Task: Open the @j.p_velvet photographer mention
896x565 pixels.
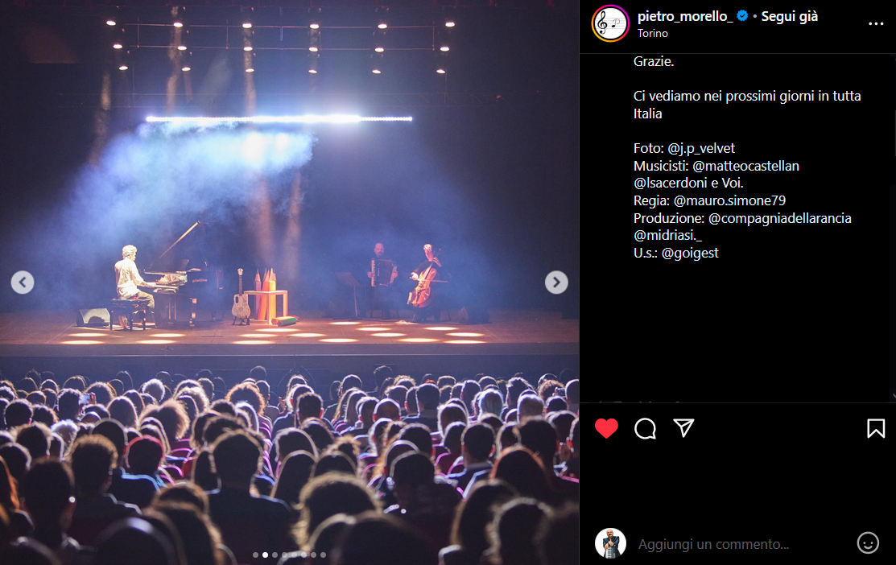Action: pyautogui.click(x=701, y=149)
